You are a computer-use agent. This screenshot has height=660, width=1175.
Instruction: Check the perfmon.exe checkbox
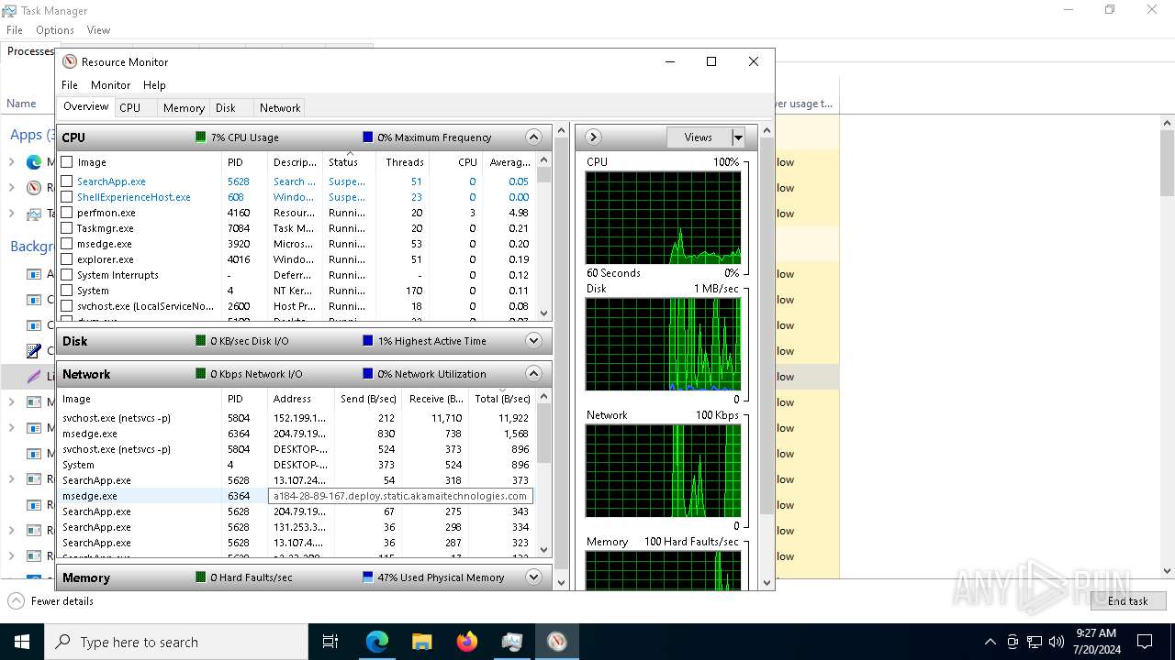pos(66,213)
